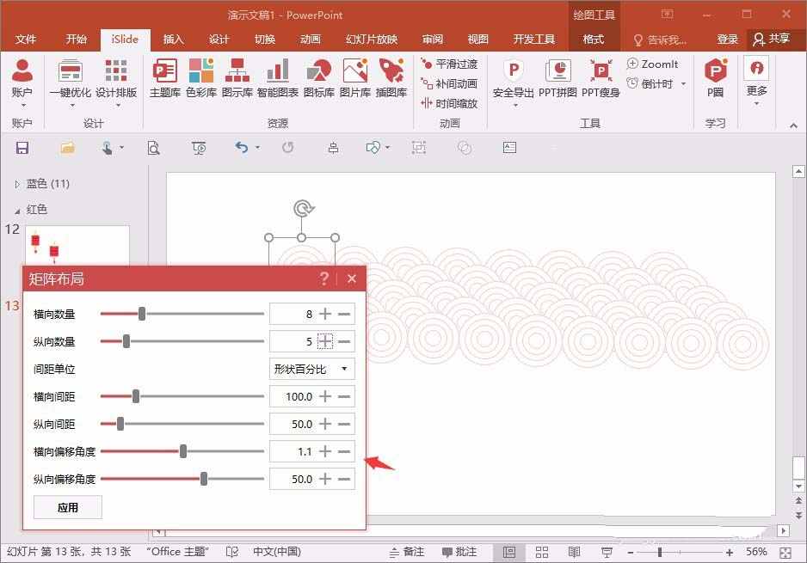Screen dimensions: 807x563
Task: Open the 色彩库 color library
Action: pyautogui.click(x=201, y=77)
